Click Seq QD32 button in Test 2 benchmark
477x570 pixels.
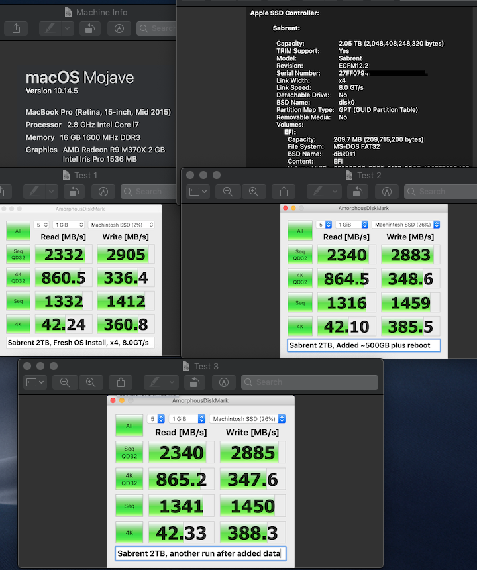(x=300, y=255)
